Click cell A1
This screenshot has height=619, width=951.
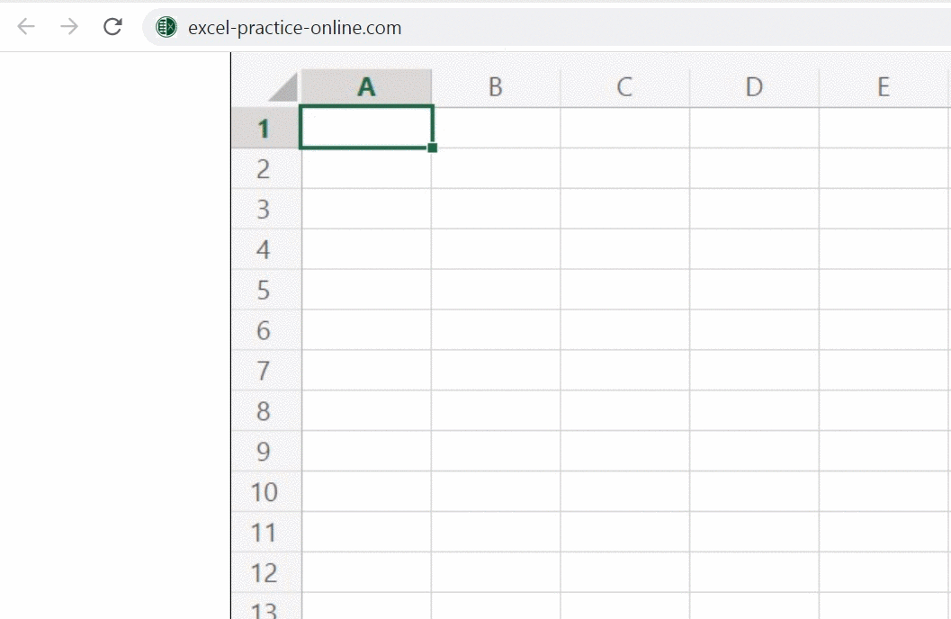366,128
